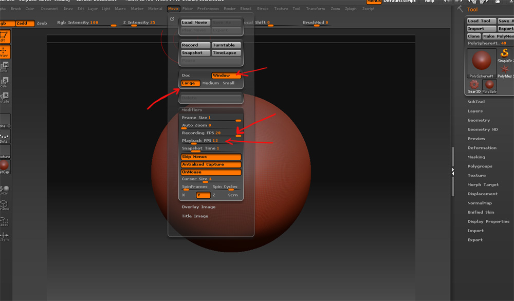Select Small movie size
Screen dimensions: 514x301
pyautogui.click(x=229, y=83)
